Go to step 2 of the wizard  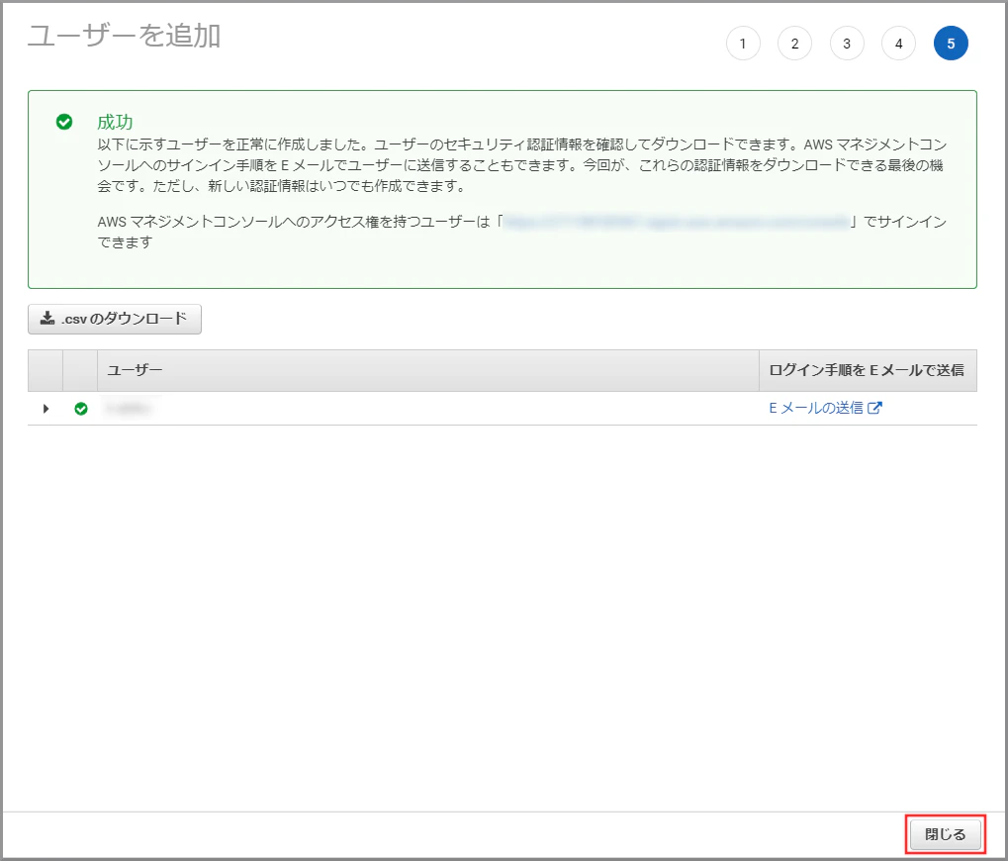[x=794, y=44]
